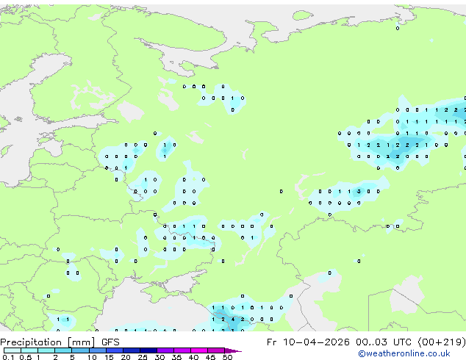
Task: Click the 0.1–0.5 mm legend color swatch
Action: pos(12,350)
